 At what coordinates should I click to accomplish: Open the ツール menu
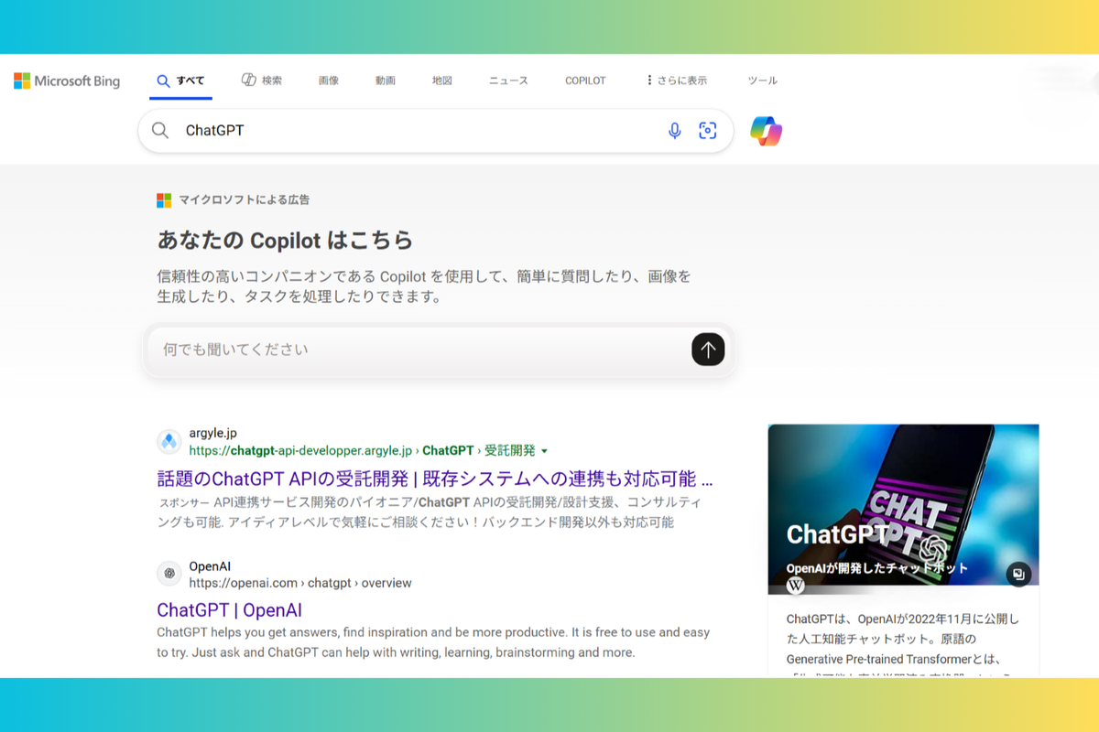coord(762,81)
